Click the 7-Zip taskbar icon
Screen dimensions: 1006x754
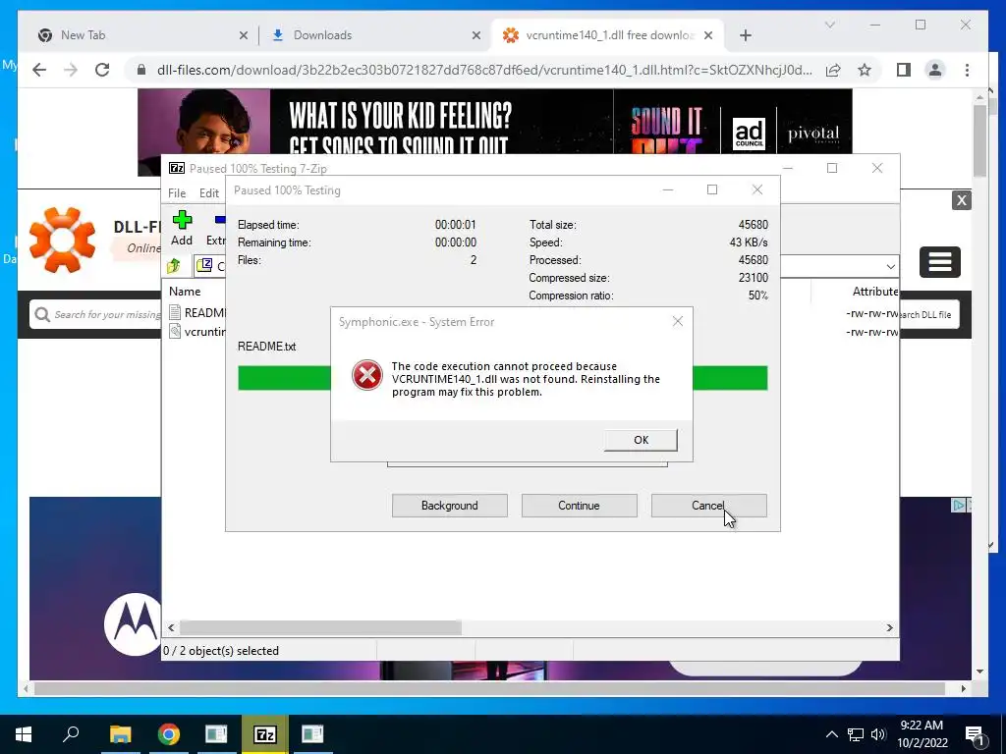pyautogui.click(x=265, y=734)
